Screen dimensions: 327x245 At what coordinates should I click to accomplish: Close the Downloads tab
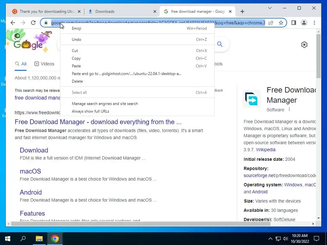[x=155, y=11]
